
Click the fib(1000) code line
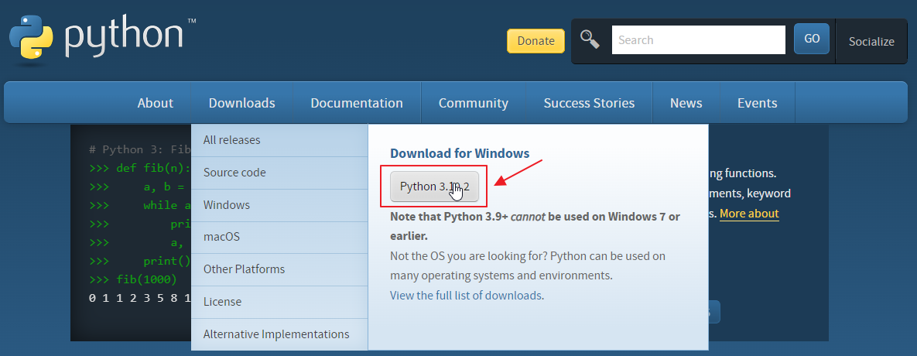[x=133, y=279]
